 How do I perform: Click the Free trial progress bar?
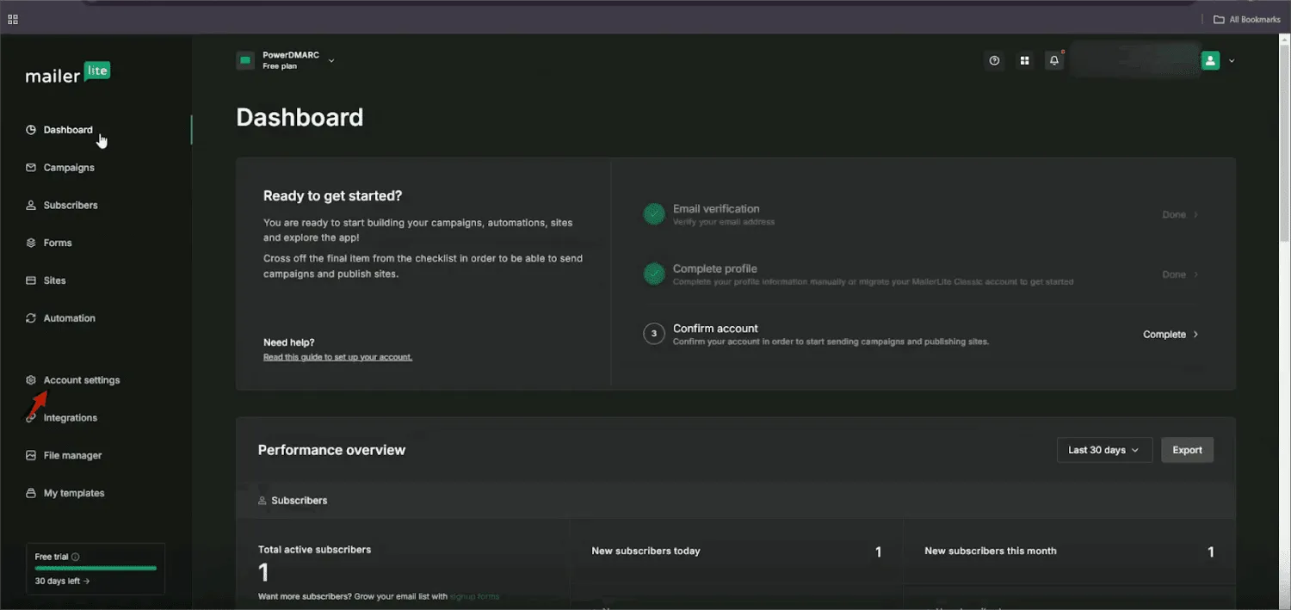96,568
